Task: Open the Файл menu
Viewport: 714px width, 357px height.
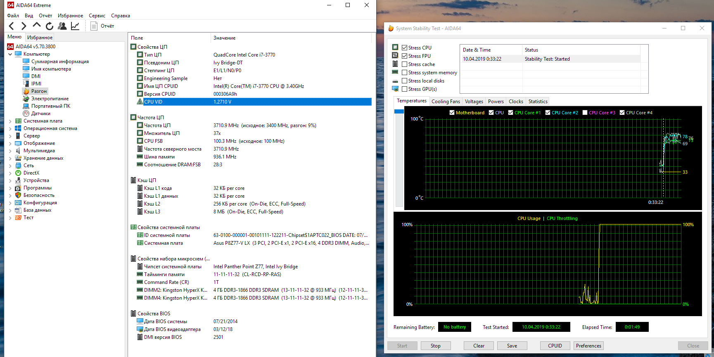Action: (13, 16)
